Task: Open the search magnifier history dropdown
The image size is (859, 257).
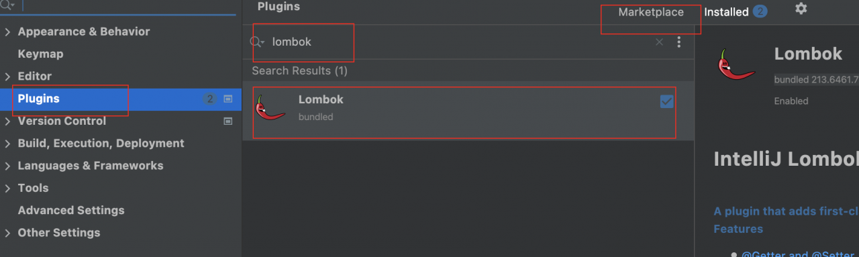Action: point(258,42)
